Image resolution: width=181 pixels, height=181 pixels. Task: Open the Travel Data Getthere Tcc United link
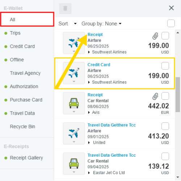click(111, 125)
